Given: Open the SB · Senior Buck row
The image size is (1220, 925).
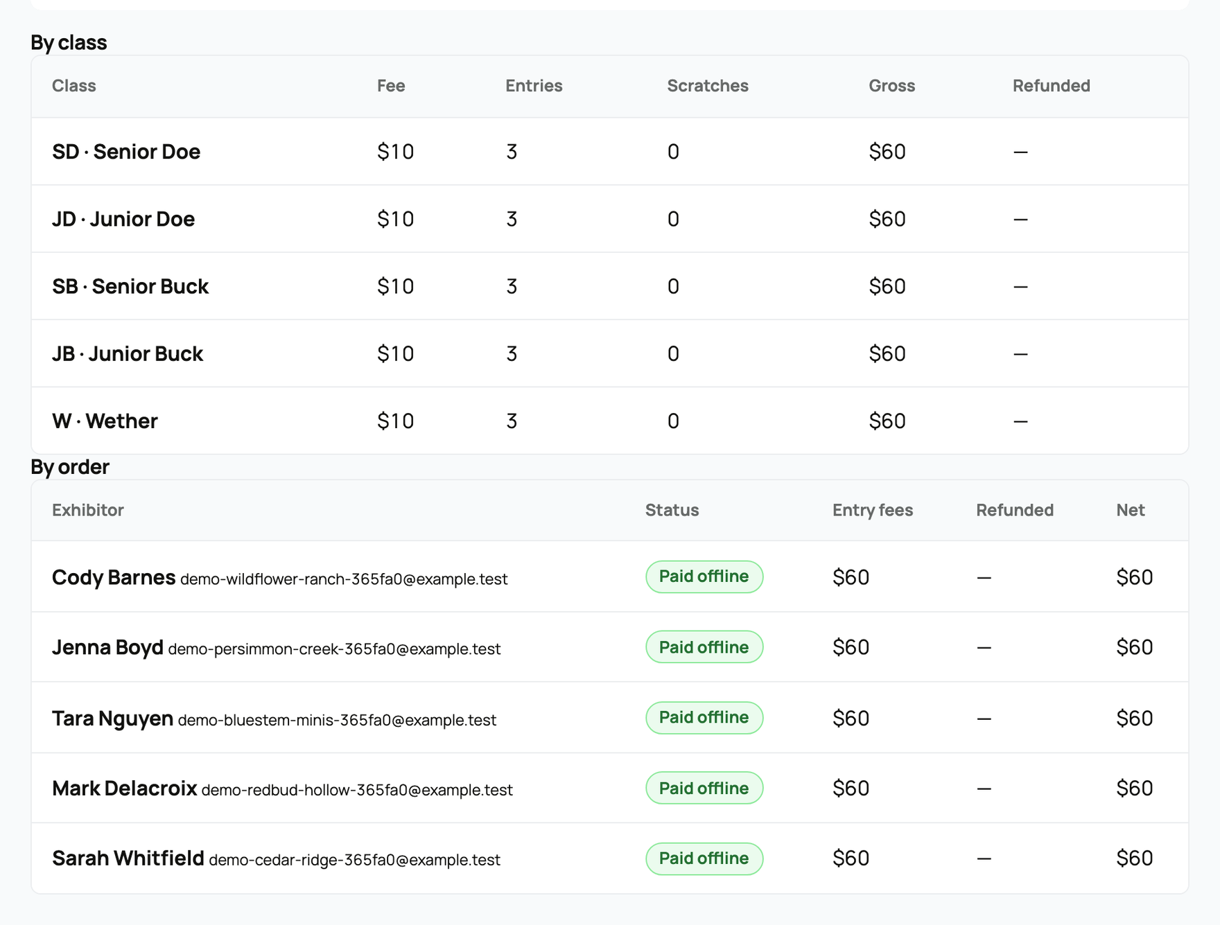Looking at the screenshot, I should [610, 286].
